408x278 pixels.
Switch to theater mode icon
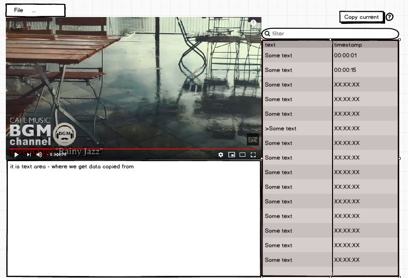coord(242,155)
